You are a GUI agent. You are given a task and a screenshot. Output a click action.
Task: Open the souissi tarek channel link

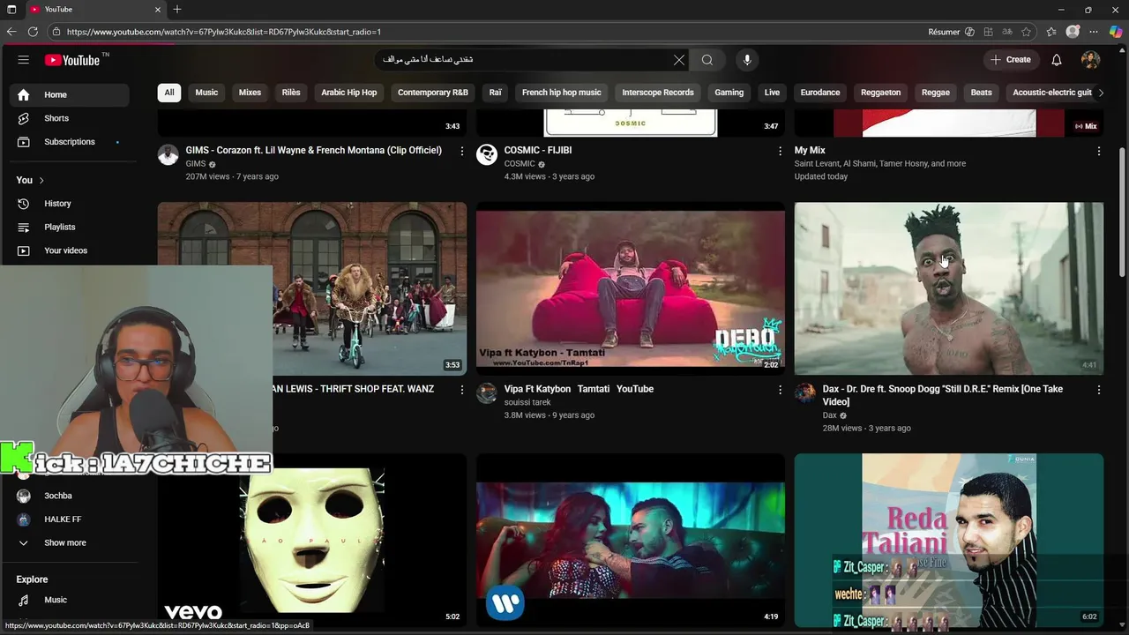pos(527,402)
